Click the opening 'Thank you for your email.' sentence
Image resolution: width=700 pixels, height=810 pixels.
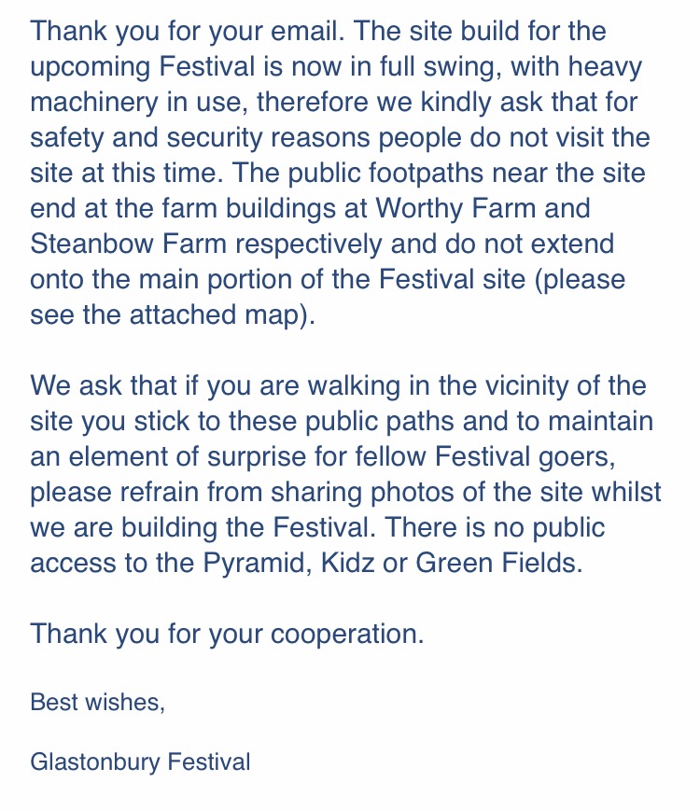[188, 31]
